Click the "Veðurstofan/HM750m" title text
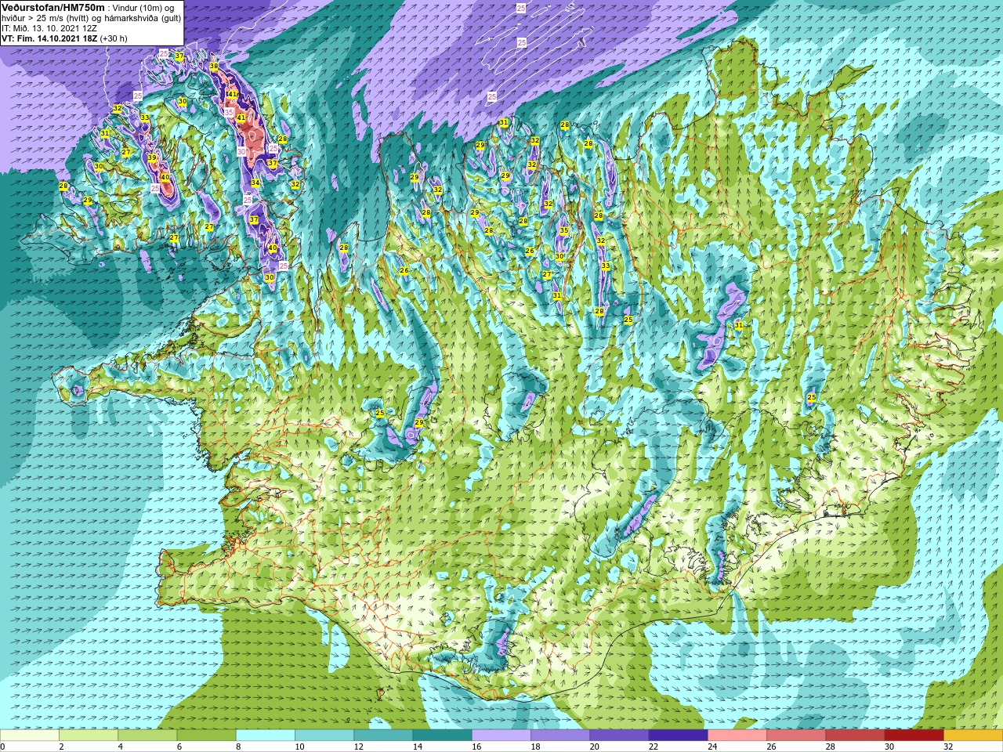 pos(53,7)
